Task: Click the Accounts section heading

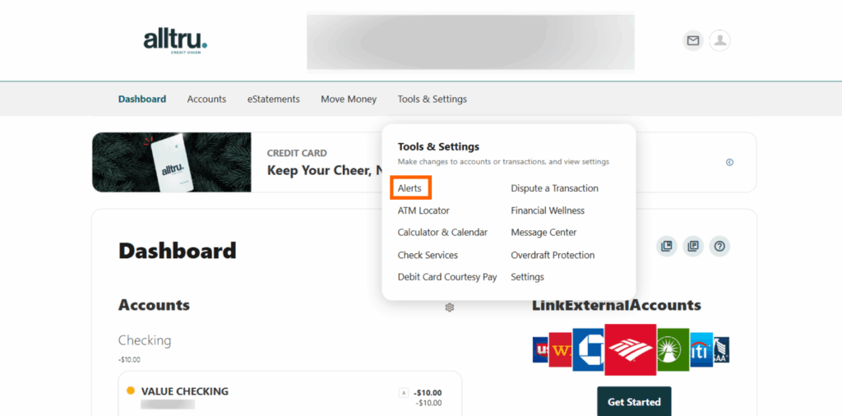Action: pos(154,305)
